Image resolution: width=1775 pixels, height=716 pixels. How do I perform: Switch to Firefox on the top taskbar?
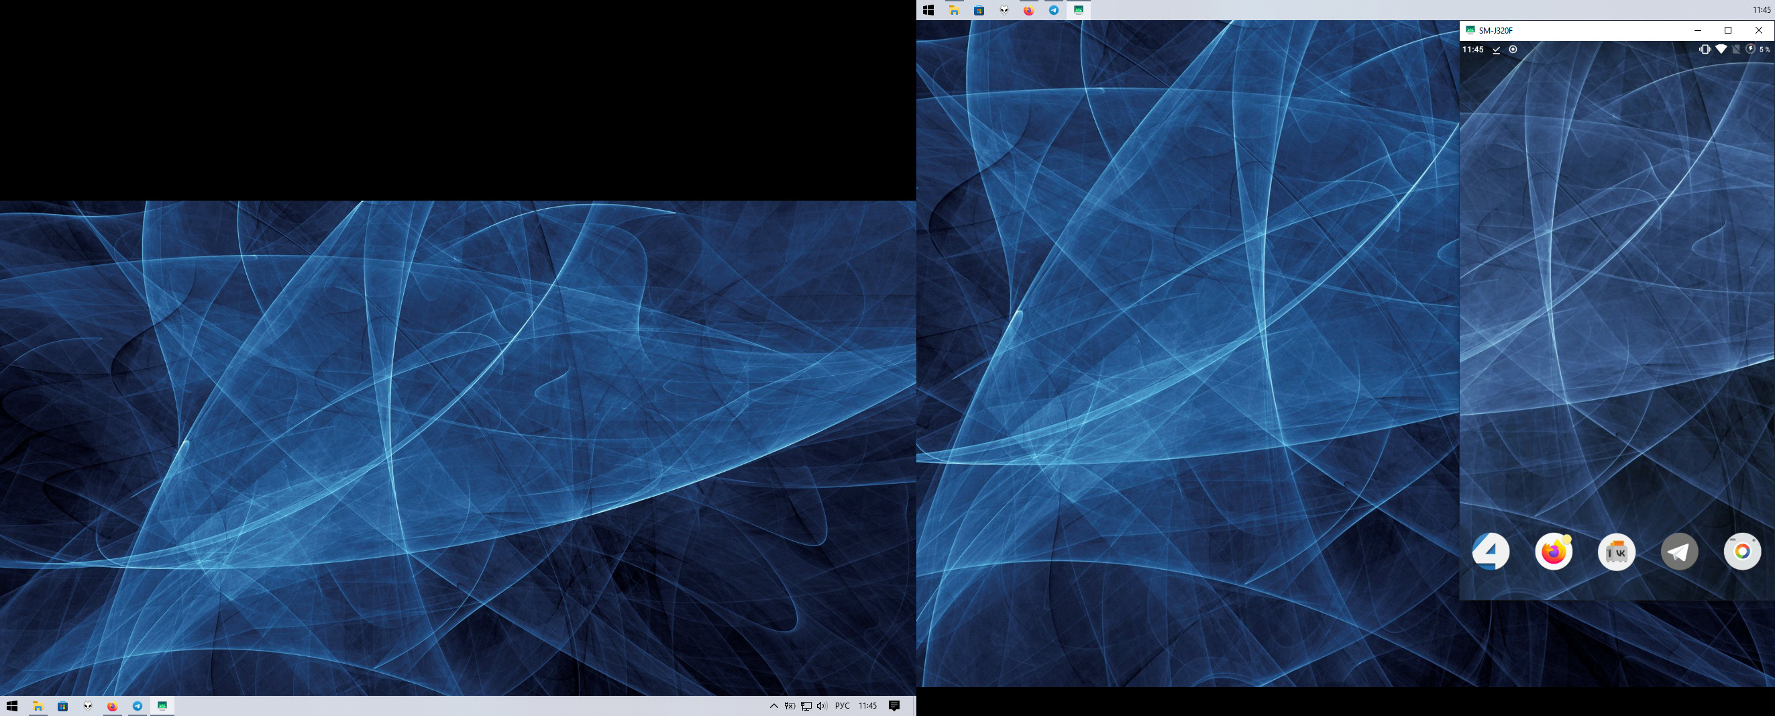(x=1029, y=10)
